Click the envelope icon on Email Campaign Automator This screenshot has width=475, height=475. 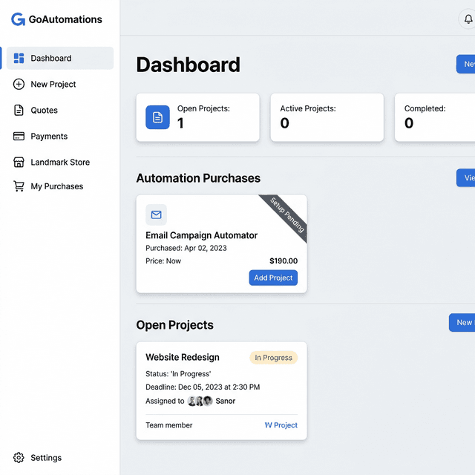pyautogui.click(x=157, y=214)
